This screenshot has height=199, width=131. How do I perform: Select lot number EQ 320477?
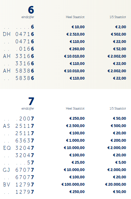coord(19,148)
